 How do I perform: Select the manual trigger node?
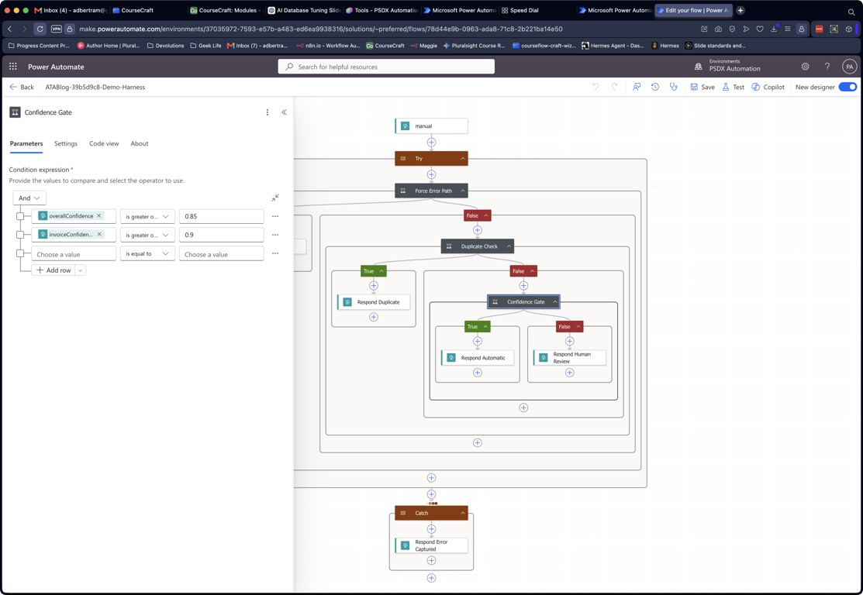[x=431, y=126]
